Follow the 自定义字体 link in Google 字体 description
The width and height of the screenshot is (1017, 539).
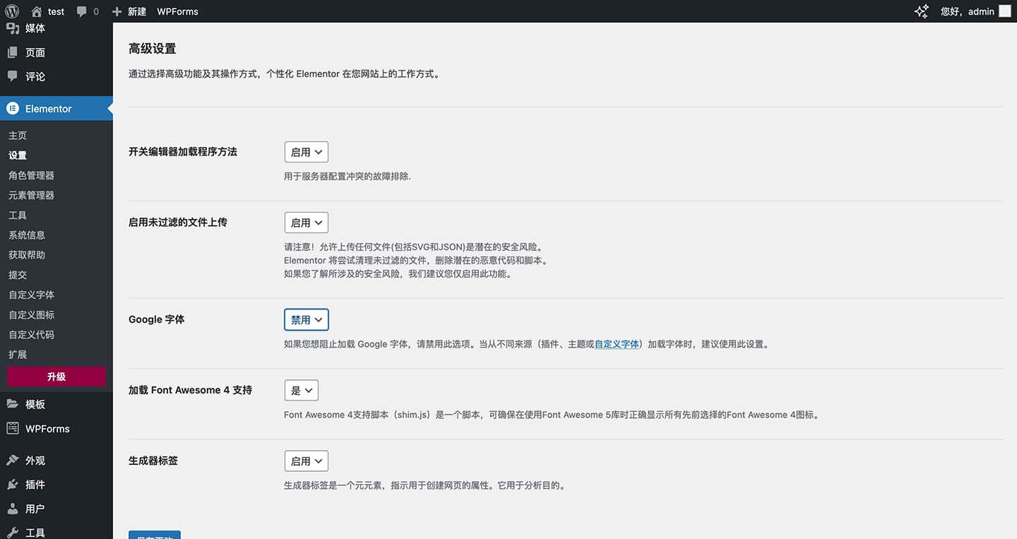pos(617,344)
